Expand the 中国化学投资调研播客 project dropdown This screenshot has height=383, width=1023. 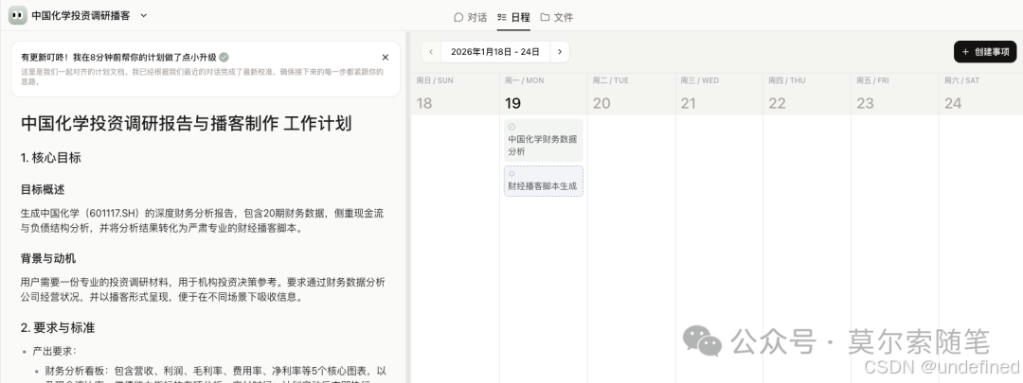pyautogui.click(x=144, y=16)
